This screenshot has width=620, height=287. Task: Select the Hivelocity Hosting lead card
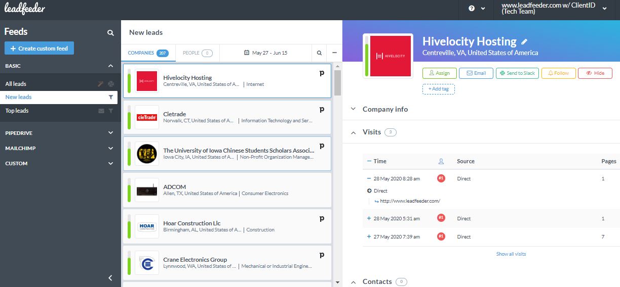point(227,81)
